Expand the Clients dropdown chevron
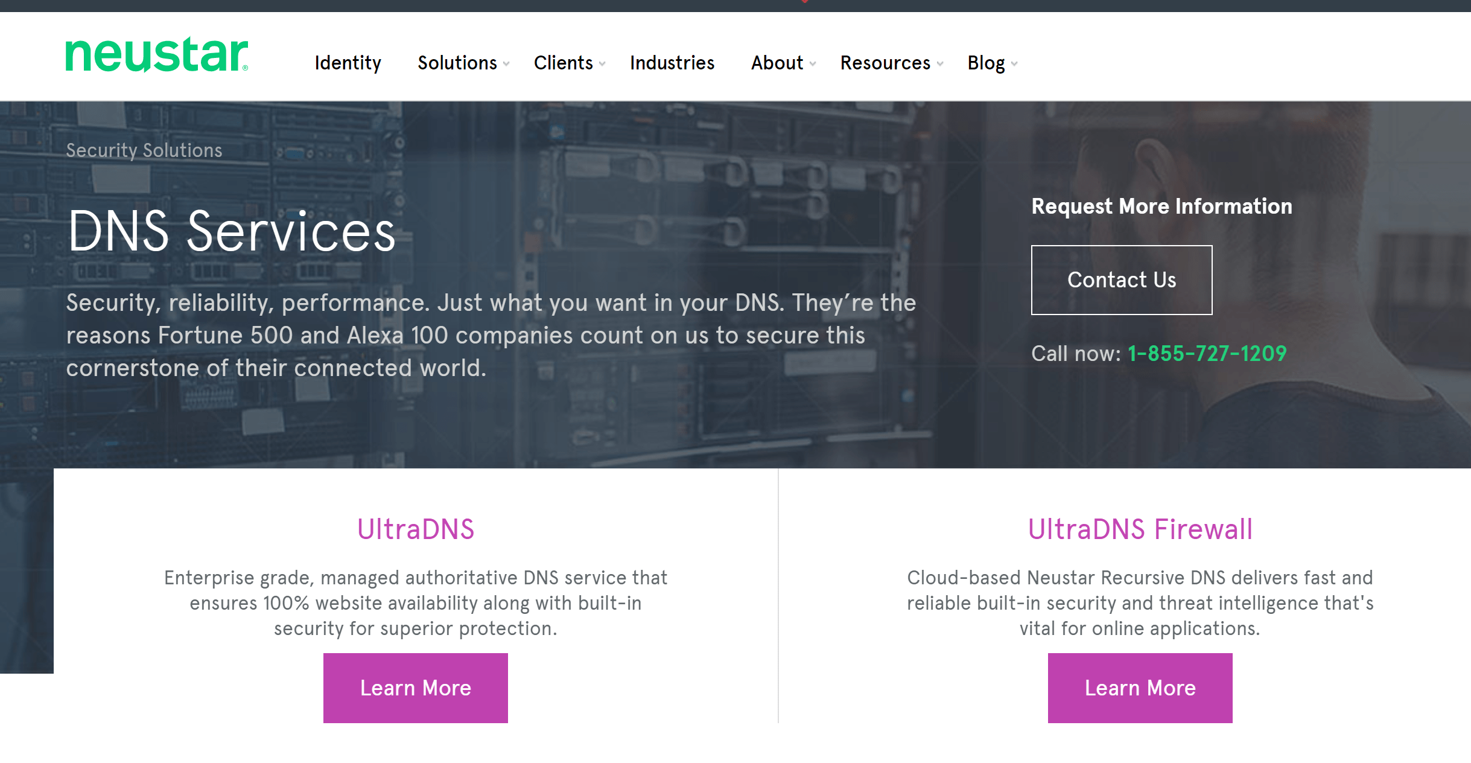 pyautogui.click(x=602, y=64)
